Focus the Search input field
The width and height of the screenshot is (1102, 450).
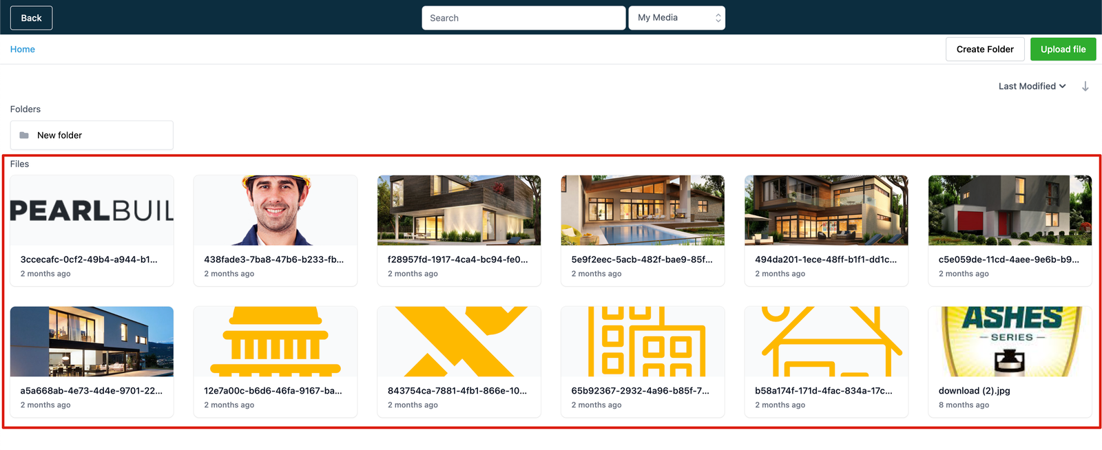[523, 18]
